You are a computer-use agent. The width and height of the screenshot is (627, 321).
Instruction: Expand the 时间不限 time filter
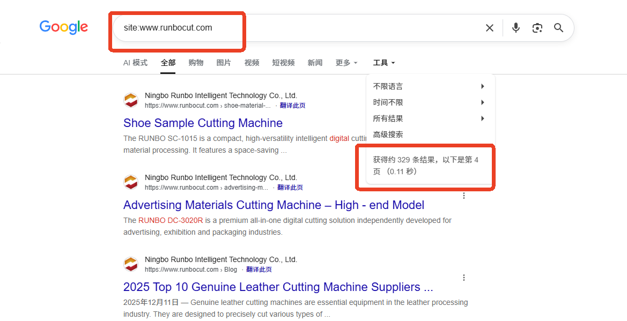pos(430,102)
